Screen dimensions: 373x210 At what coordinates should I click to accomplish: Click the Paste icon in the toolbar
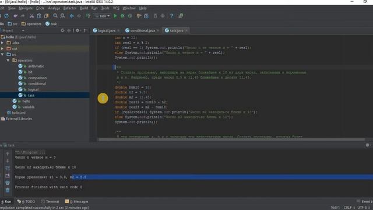[46, 16]
